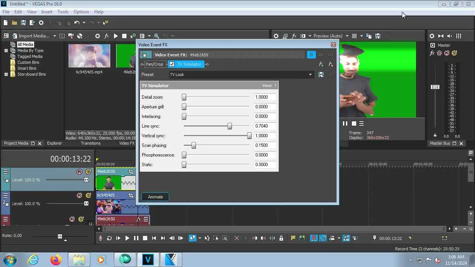Save the preset with the floppy icon

pos(321,75)
